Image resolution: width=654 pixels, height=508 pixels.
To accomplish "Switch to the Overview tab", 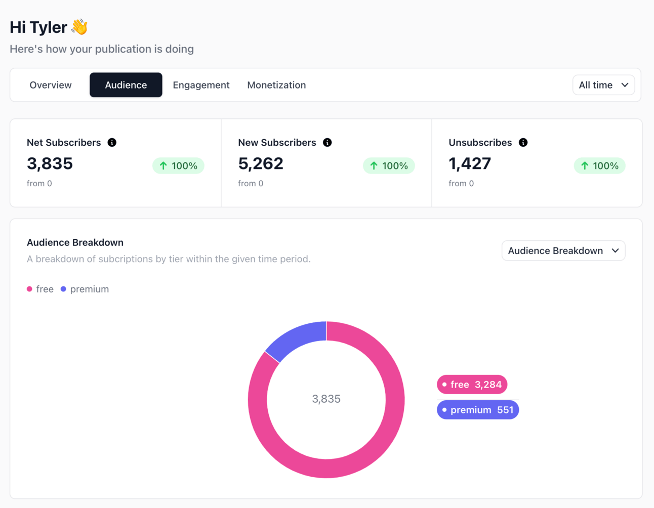I will click(51, 85).
